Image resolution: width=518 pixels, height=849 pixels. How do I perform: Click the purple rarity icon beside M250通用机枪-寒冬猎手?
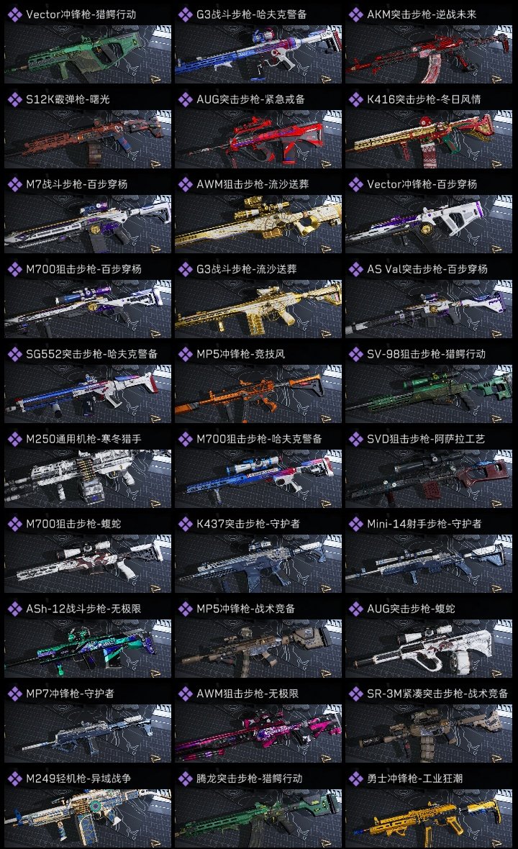tap(14, 439)
